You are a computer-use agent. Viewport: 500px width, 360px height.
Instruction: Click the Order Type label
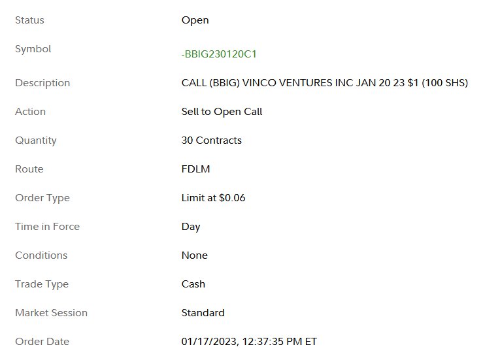point(42,198)
